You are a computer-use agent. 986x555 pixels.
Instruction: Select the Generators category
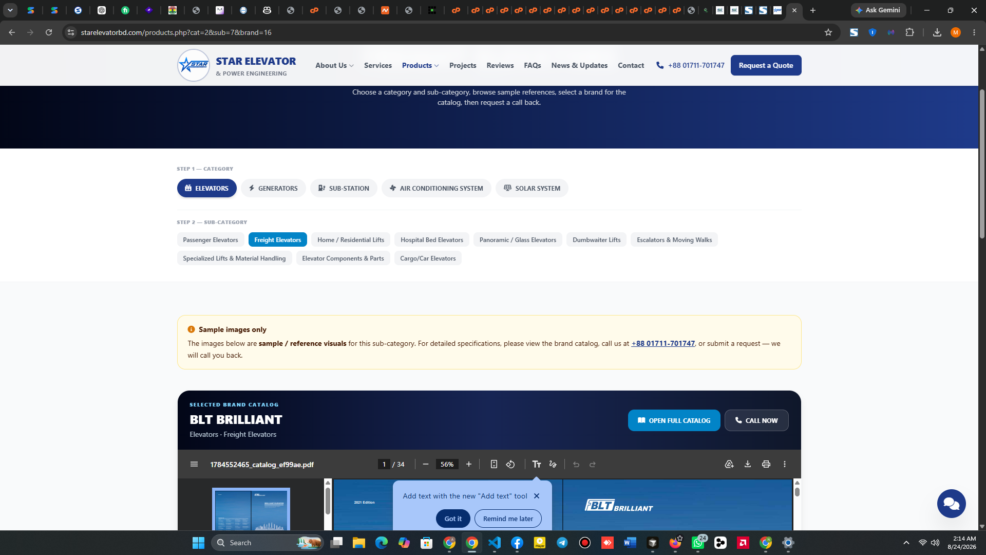[x=273, y=188]
